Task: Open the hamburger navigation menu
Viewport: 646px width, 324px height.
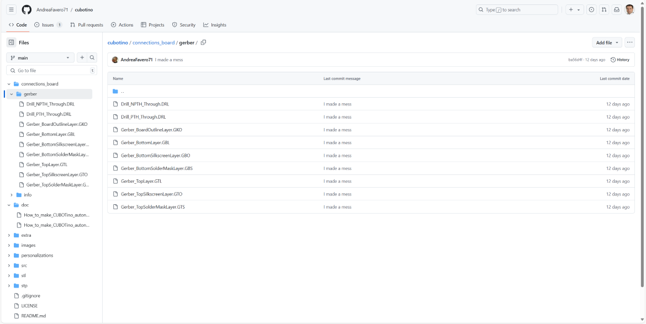Action: point(12,9)
